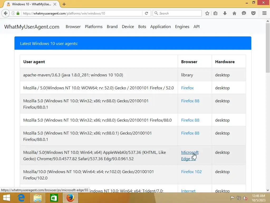Open the Internet Explorer link in last row
Image resolution: width=270 pixels, height=203 pixels.
[188, 191]
